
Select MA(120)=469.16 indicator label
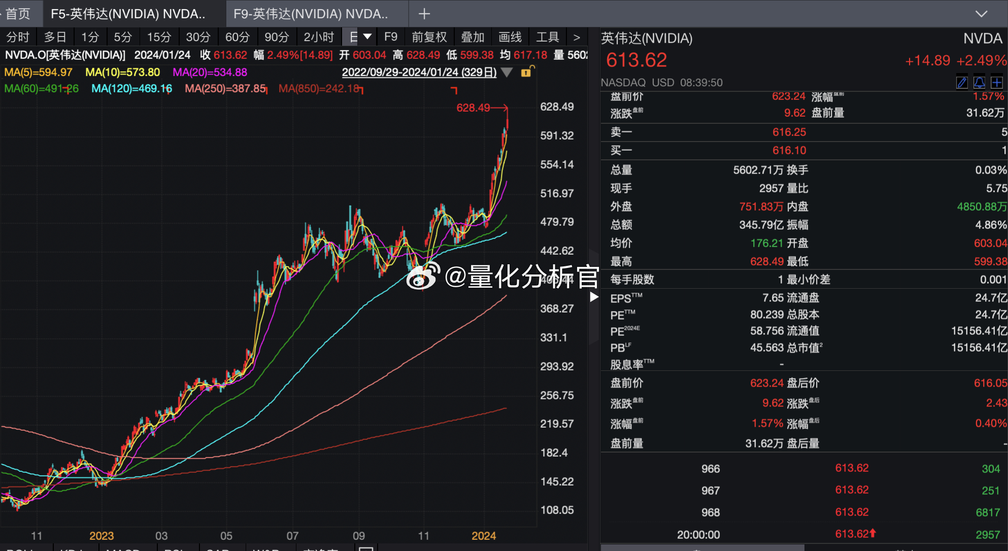pos(132,88)
